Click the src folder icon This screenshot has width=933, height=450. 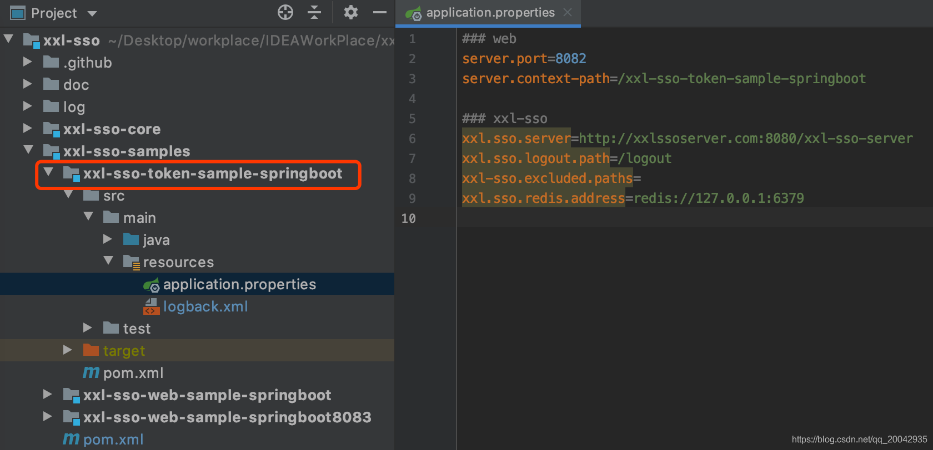point(91,195)
